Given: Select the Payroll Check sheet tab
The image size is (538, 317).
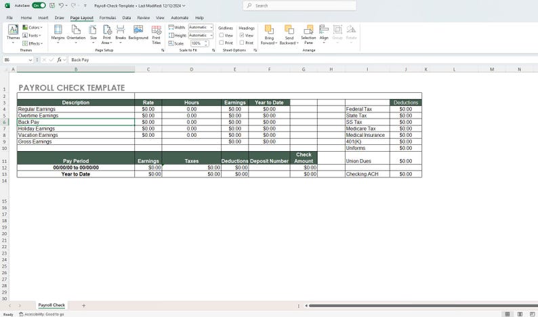Looking at the screenshot, I should (x=51, y=305).
